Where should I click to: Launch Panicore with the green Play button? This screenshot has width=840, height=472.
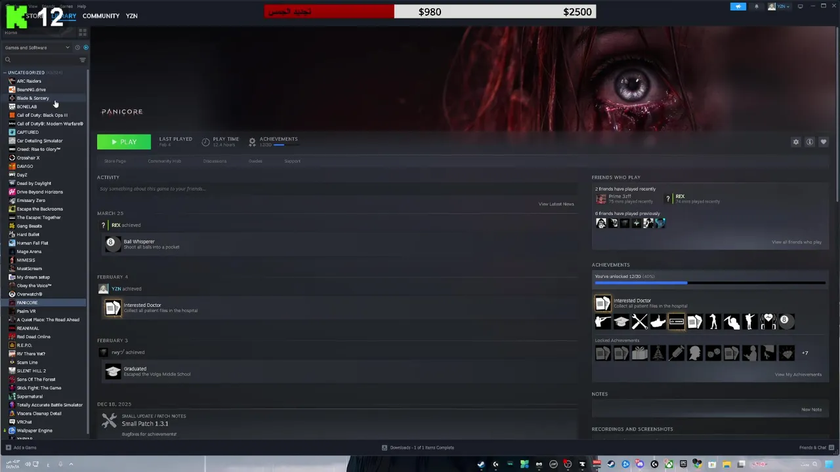pos(123,142)
